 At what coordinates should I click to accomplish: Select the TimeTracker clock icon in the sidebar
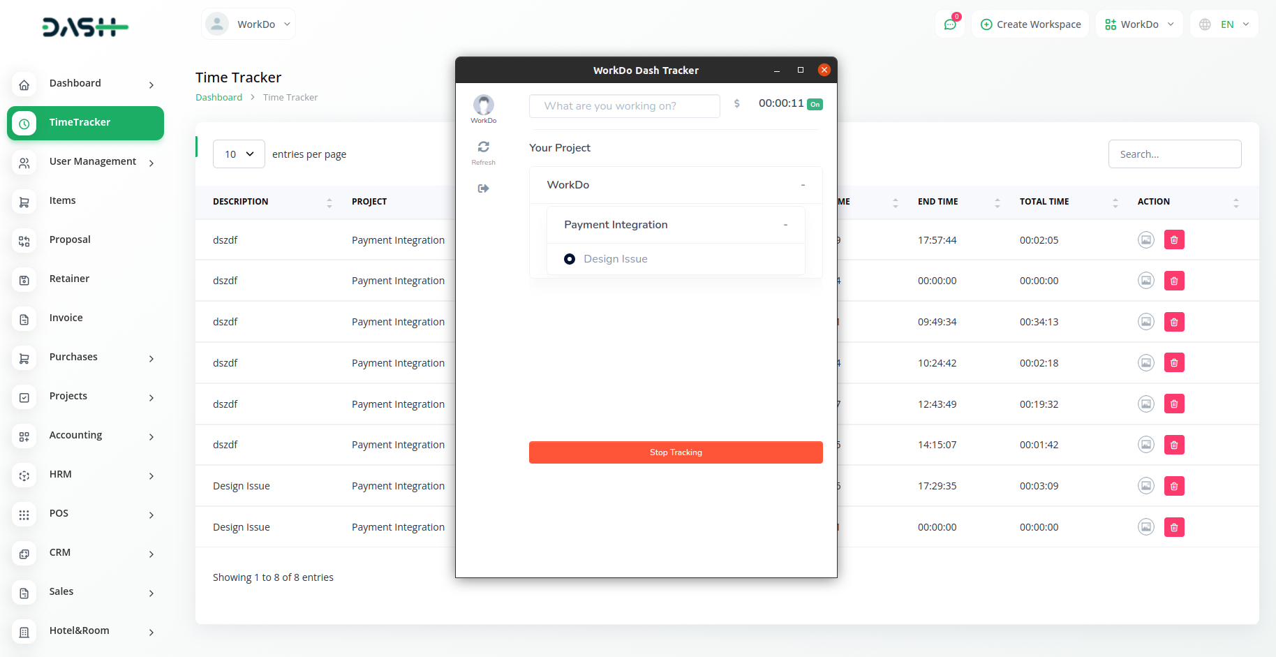pyautogui.click(x=24, y=123)
